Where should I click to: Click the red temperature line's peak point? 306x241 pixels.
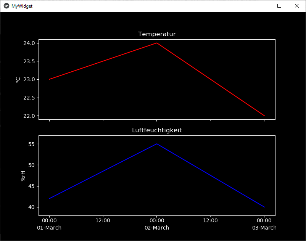157,43
